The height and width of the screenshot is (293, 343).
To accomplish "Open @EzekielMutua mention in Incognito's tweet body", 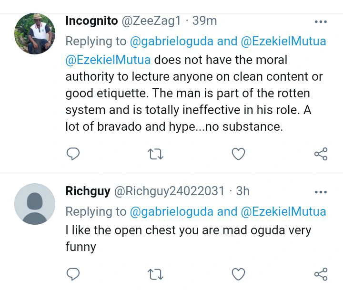I will [108, 60].
